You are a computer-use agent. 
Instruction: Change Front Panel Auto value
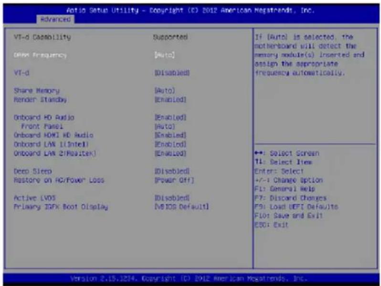pyautogui.click(x=165, y=126)
